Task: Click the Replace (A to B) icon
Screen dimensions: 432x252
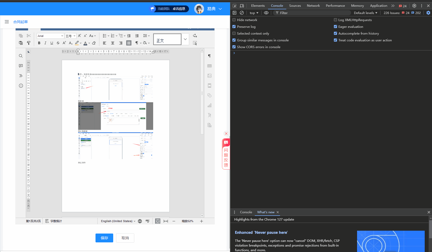Action: [195, 36]
